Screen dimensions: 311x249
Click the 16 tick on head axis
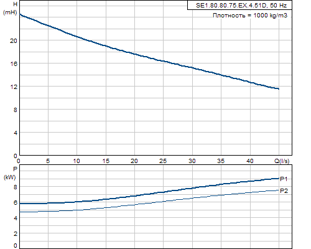pos(14,63)
